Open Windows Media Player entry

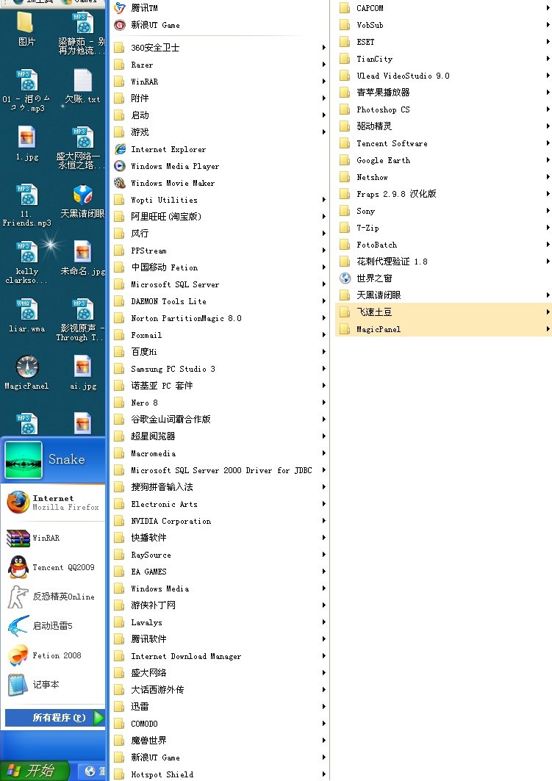174,166
